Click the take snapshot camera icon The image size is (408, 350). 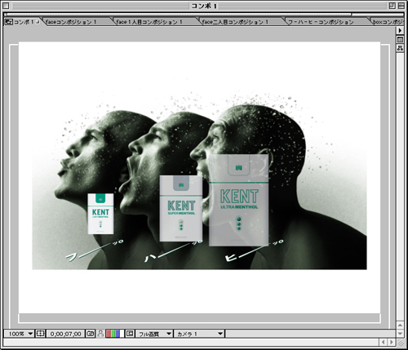pyautogui.click(x=91, y=334)
